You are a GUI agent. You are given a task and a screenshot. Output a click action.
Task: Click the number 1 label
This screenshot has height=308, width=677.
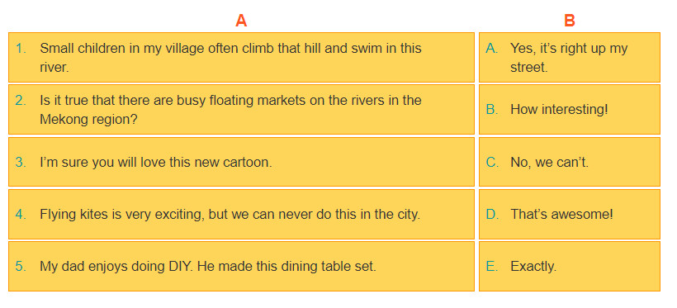[x=21, y=49]
